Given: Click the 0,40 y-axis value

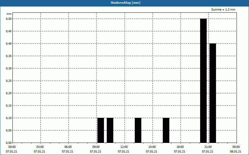Looking at the screenshot, I should coord(9,44).
